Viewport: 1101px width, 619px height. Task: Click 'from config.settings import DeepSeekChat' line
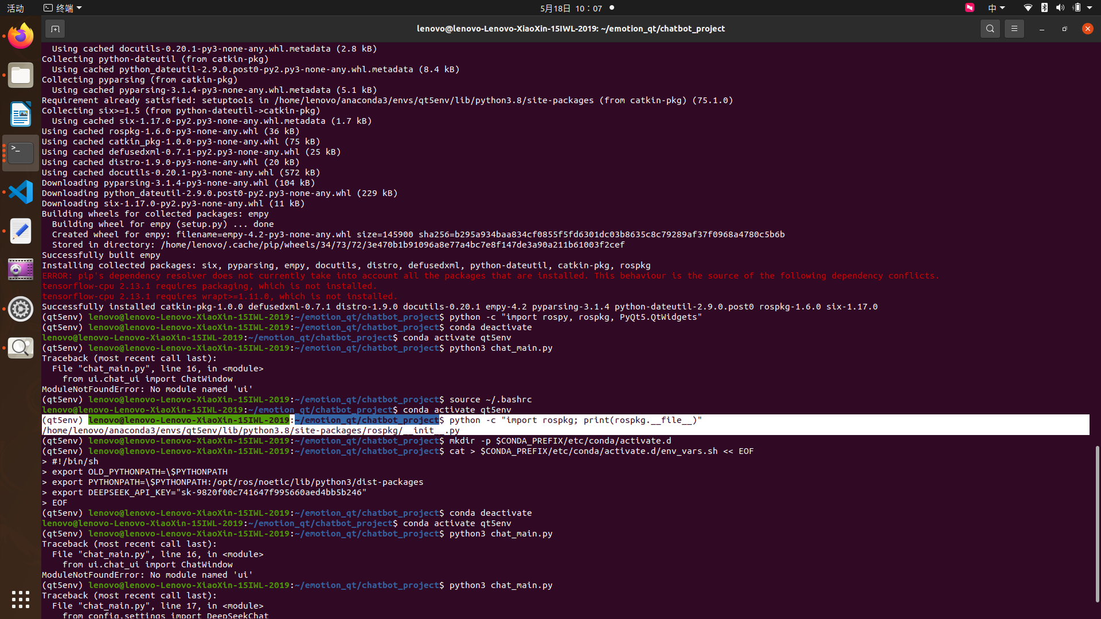(x=165, y=616)
